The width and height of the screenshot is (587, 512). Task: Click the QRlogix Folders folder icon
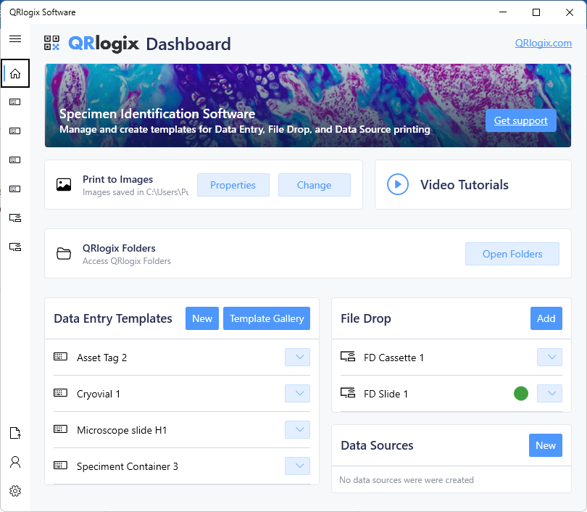point(64,254)
